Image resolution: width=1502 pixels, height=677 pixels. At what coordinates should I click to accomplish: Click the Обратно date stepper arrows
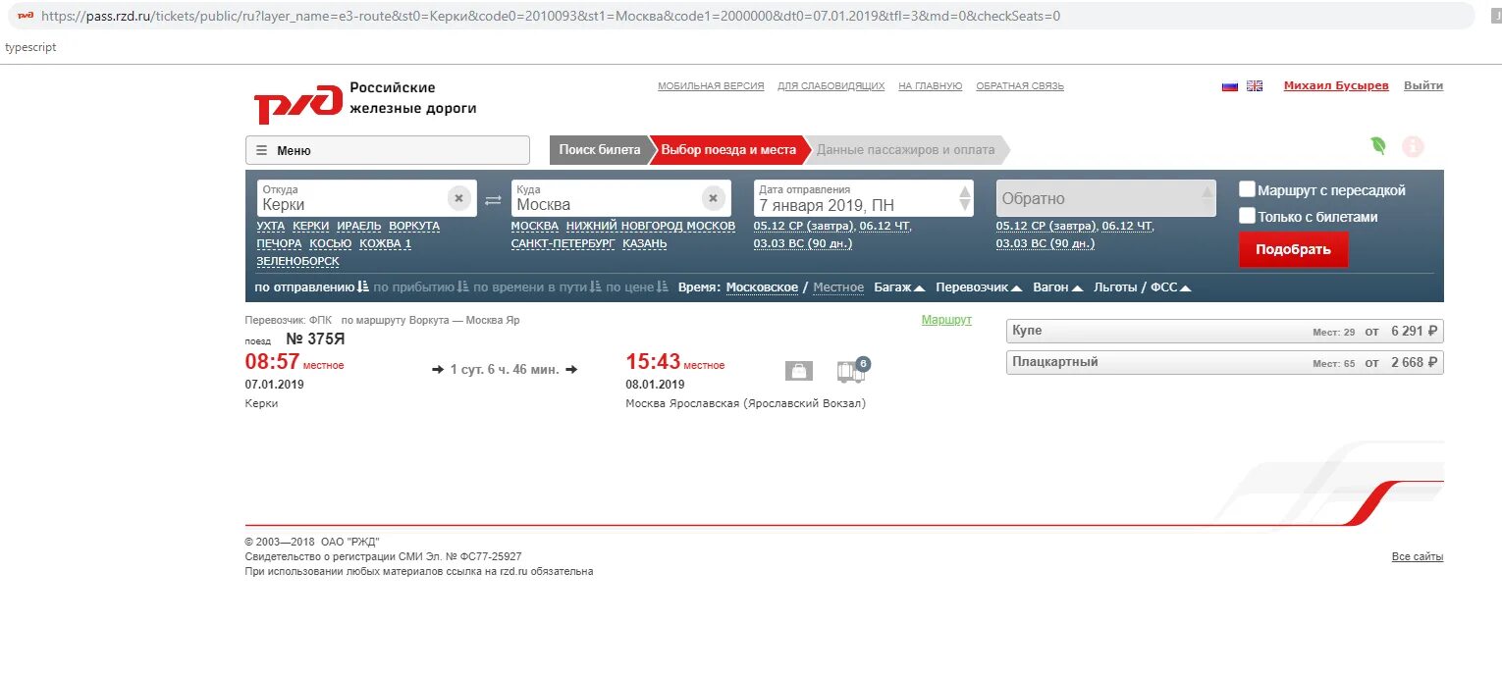coord(1207,198)
